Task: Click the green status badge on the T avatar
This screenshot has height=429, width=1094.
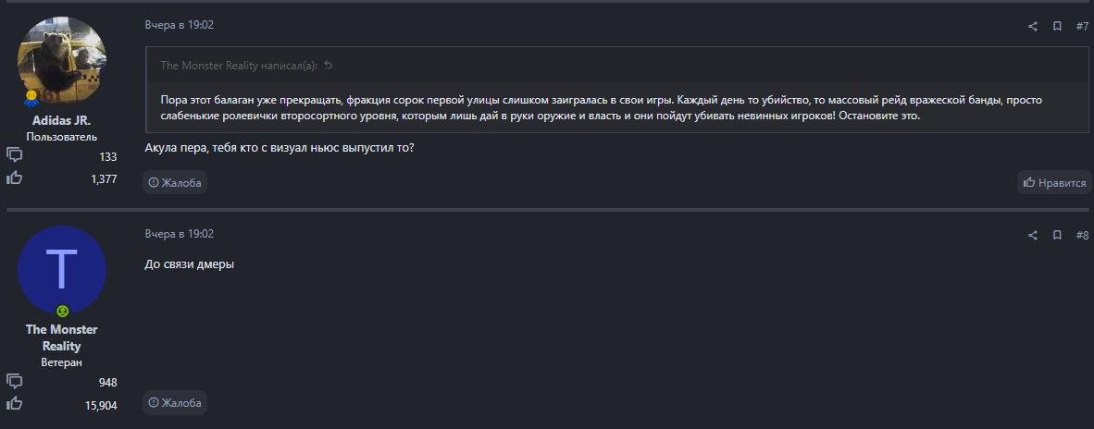Action: point(63,312)
